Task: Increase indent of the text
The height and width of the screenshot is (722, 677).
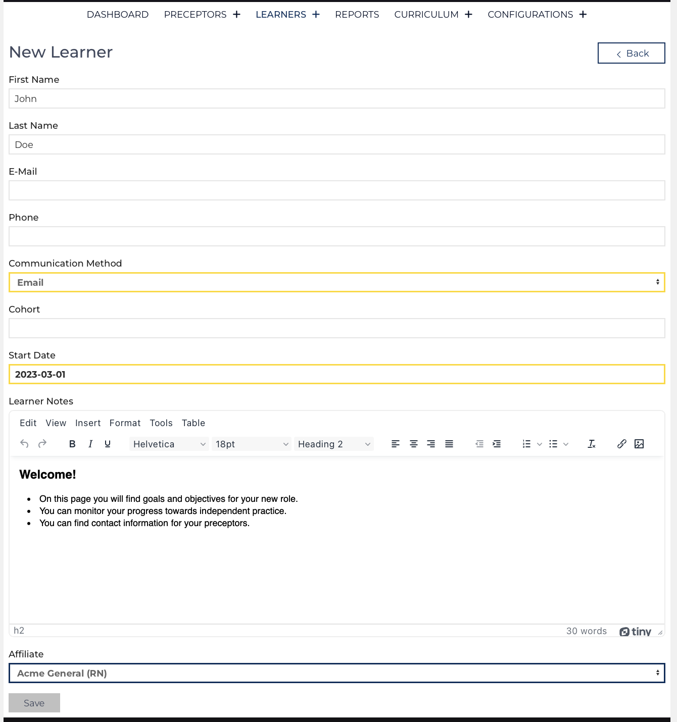Action: pos(497,444)
